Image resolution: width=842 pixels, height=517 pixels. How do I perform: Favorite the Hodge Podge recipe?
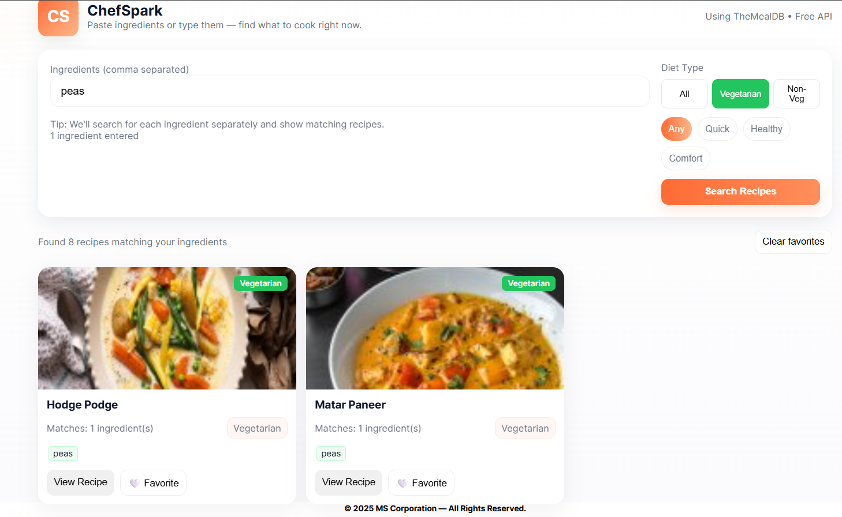pyautogui.click(x=153, y=482)
